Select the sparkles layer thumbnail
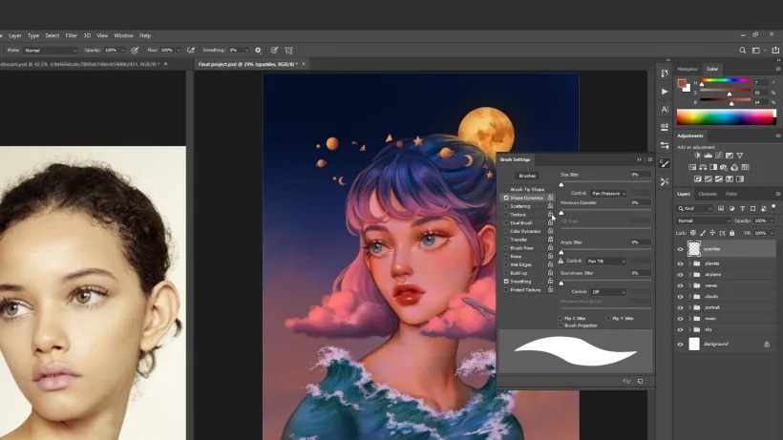This screenshot has height=440, width=783. [x=694, y=248]
